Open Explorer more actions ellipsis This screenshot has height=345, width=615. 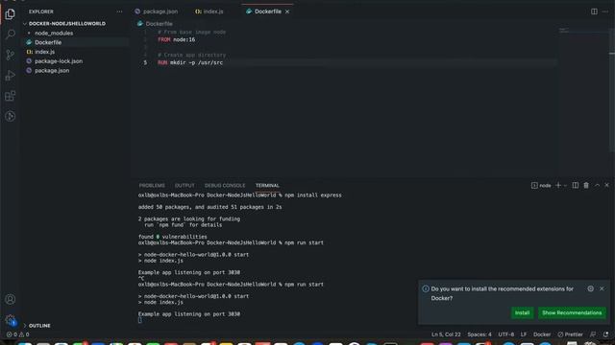pyautogui.click(x=119, y=11)
